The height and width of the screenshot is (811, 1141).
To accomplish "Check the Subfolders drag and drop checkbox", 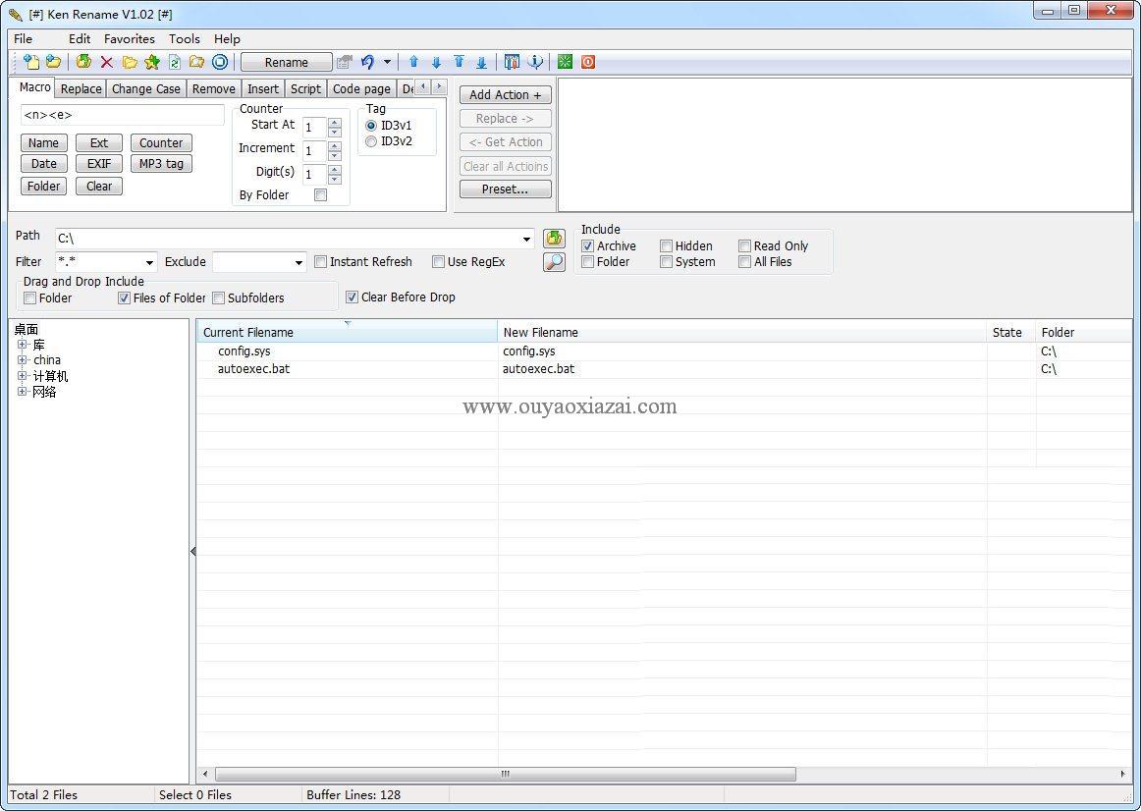I will coord(218,298).
